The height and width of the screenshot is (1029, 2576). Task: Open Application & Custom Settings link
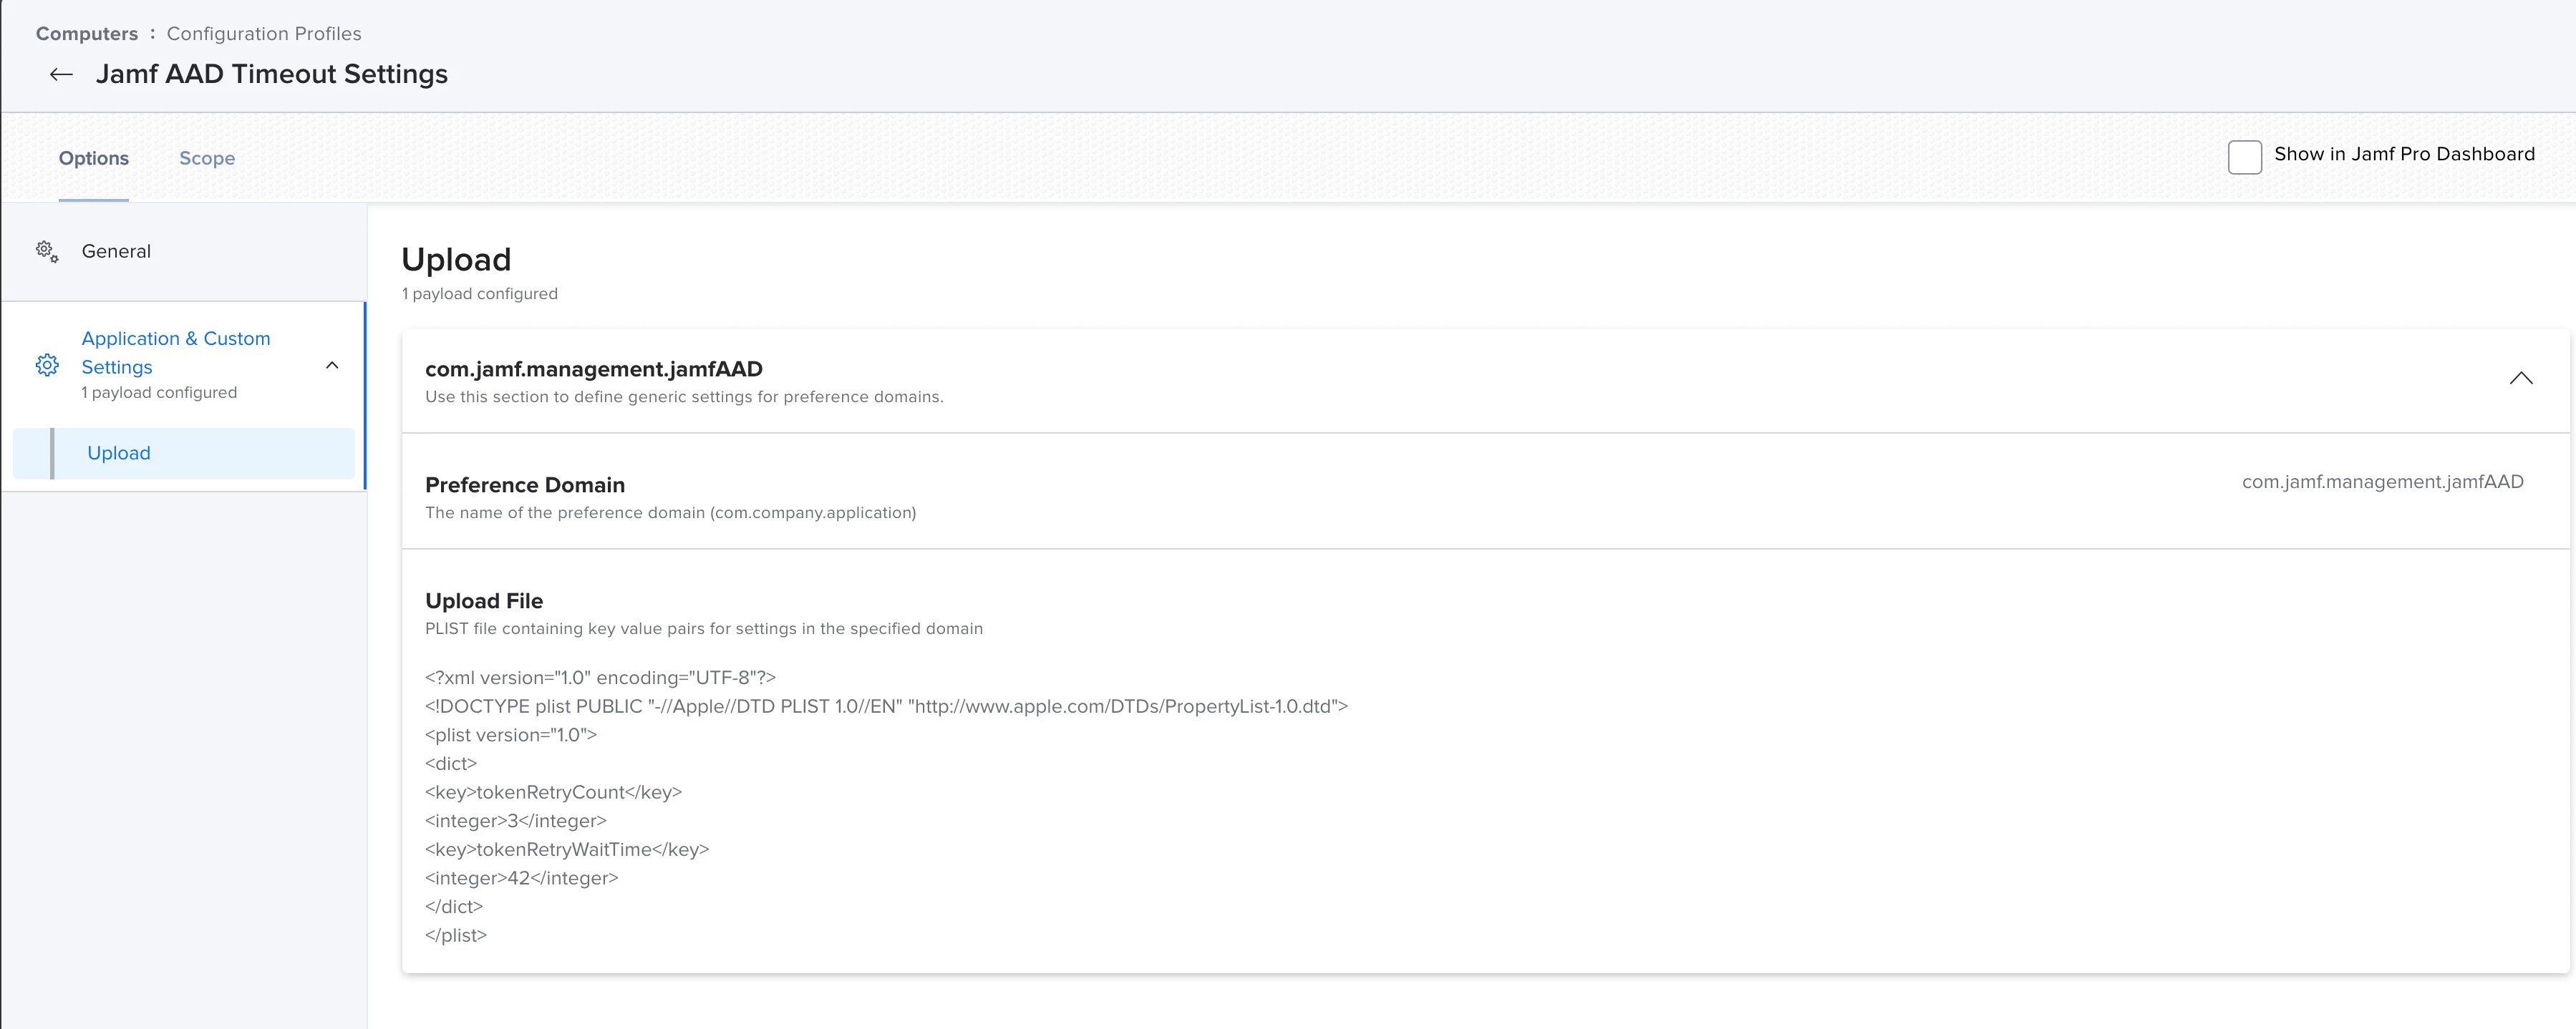pyautogui.click(x=176, y=353)
